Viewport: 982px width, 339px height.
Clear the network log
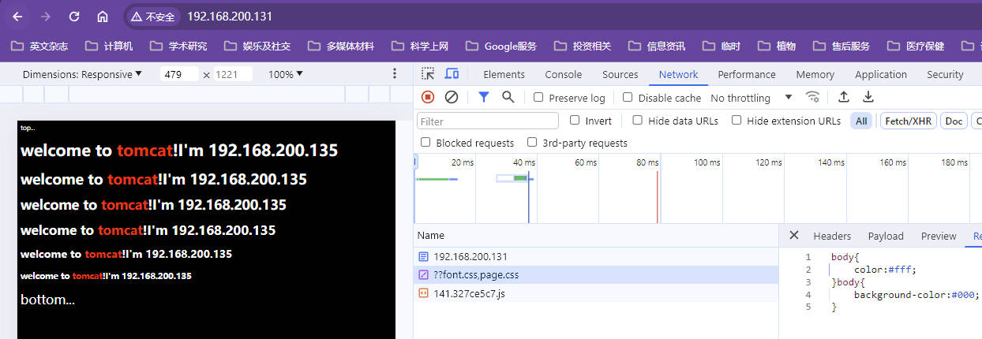point(452,97)
